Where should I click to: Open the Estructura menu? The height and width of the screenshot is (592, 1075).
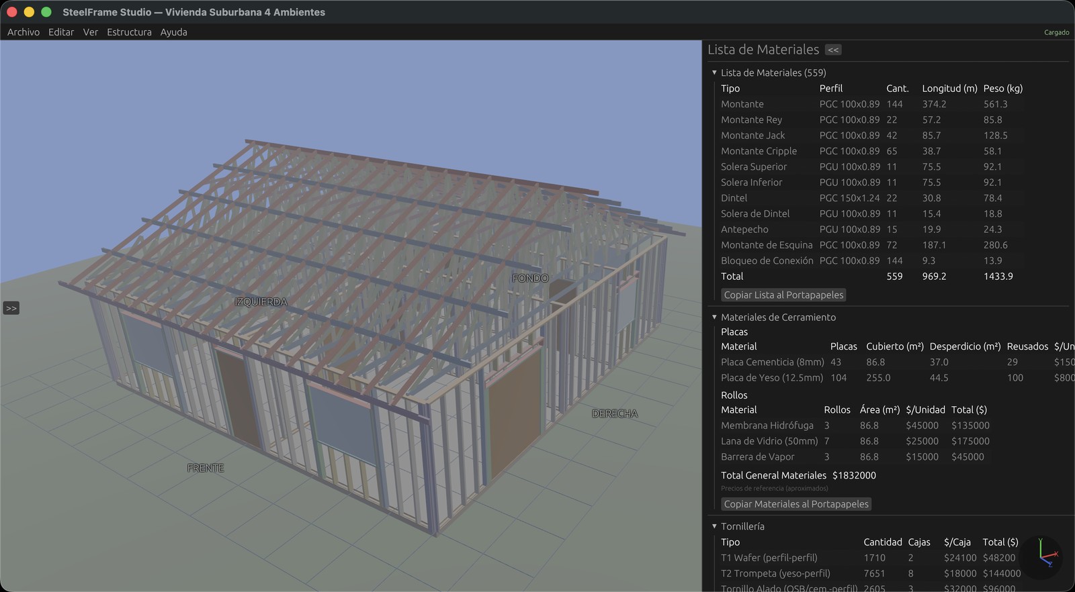click(x=129, y=32)
